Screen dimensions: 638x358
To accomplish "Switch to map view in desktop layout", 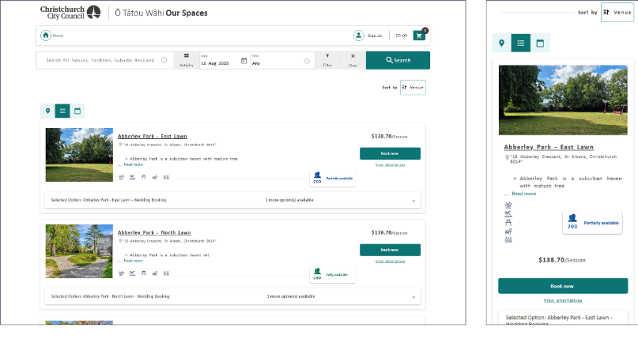I will [47, 111].
